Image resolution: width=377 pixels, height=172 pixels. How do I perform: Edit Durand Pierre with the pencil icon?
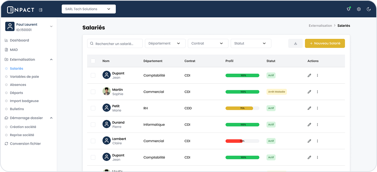tap(309, 125)
